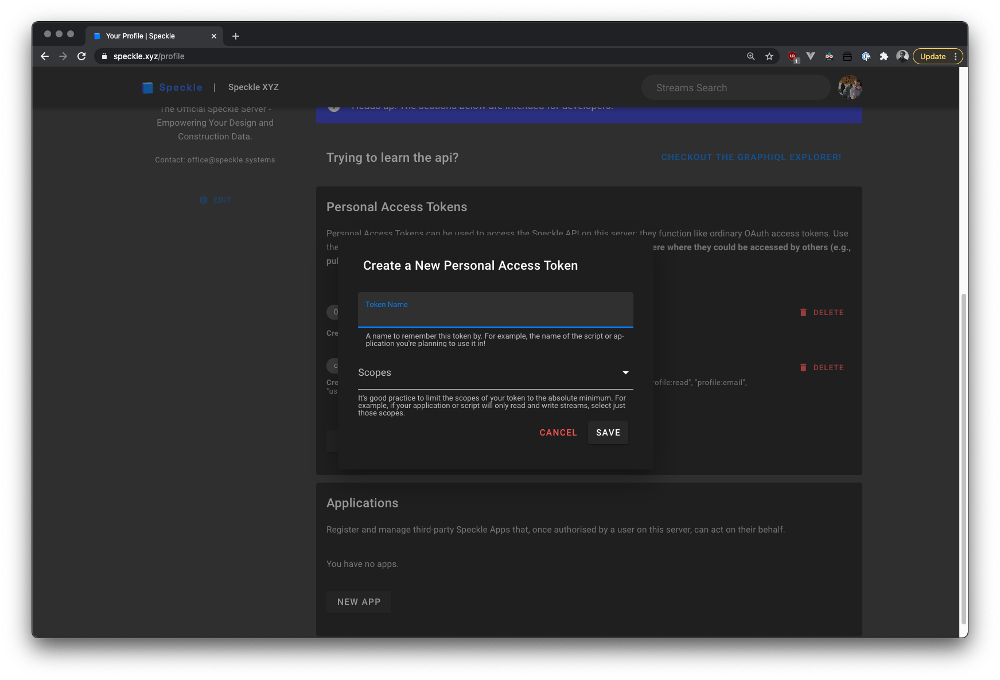The height and width of the screenshot is (680, 1000).
Task: Click the Darth Vader extension icon
Action: [x=829, y=56]
